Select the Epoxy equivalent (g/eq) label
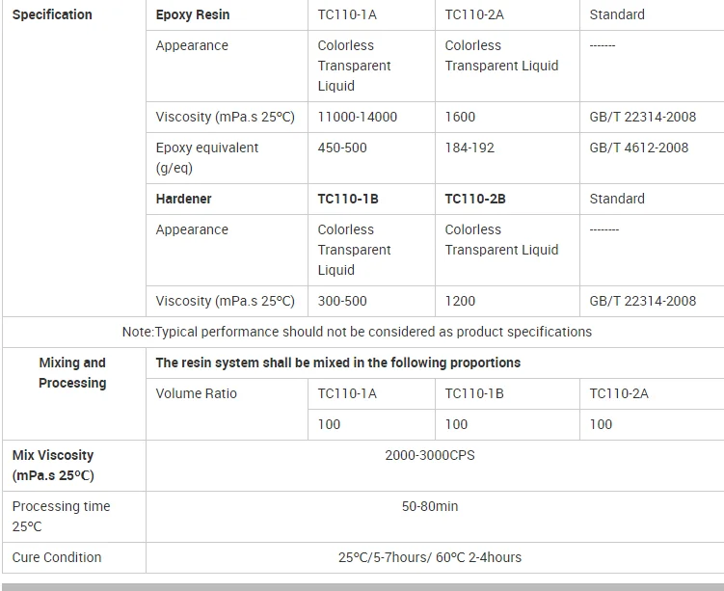Screen dimensions: 724x591 tap(207, 157)
